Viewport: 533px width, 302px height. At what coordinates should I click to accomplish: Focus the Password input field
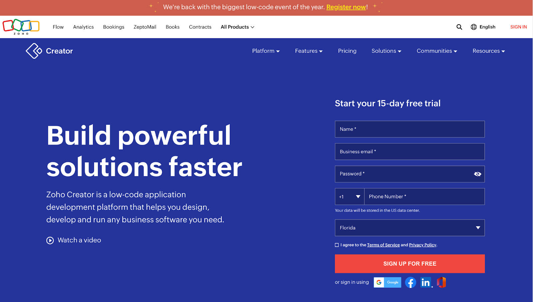410,174
